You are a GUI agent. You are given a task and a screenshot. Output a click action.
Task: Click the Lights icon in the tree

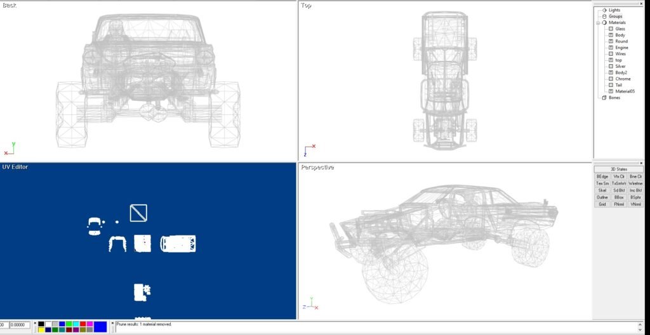pos(604,10)
